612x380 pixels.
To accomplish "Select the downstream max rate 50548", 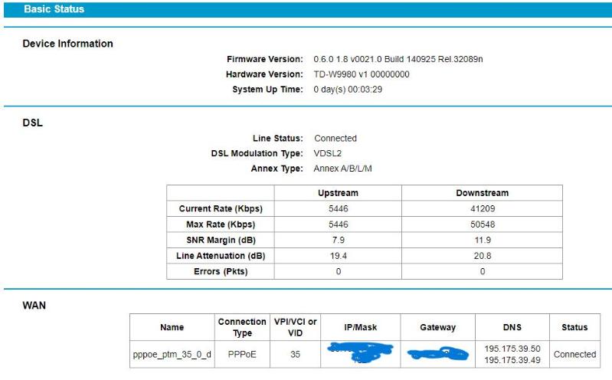I will (482, 224).
